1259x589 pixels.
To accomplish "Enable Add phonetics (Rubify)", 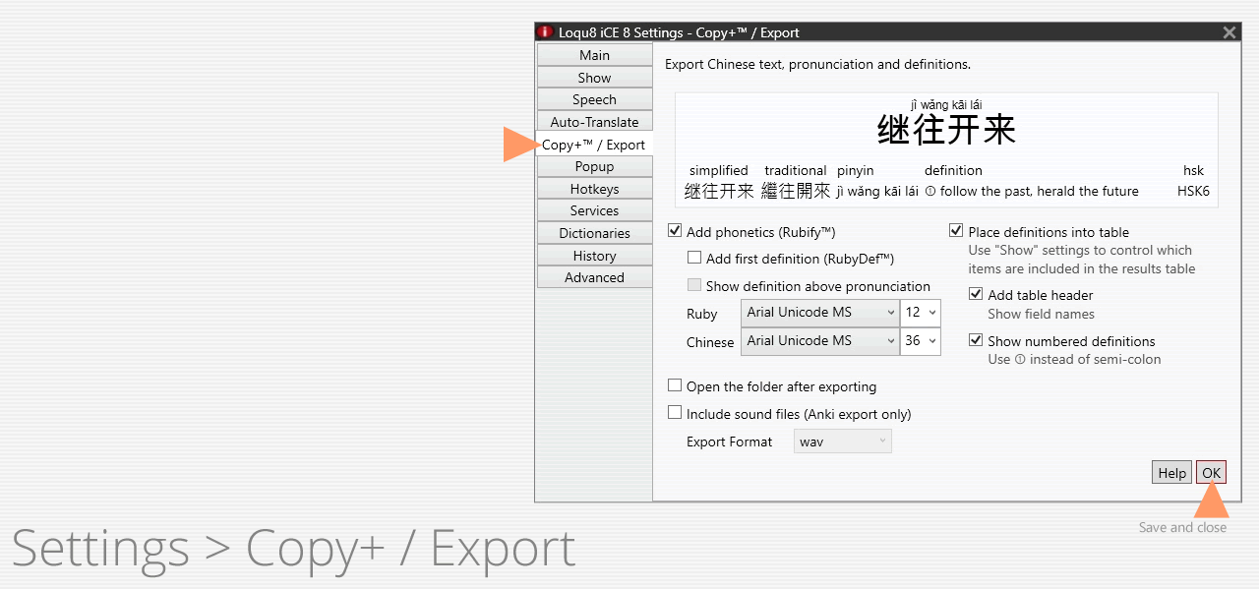I will [675, 230].
